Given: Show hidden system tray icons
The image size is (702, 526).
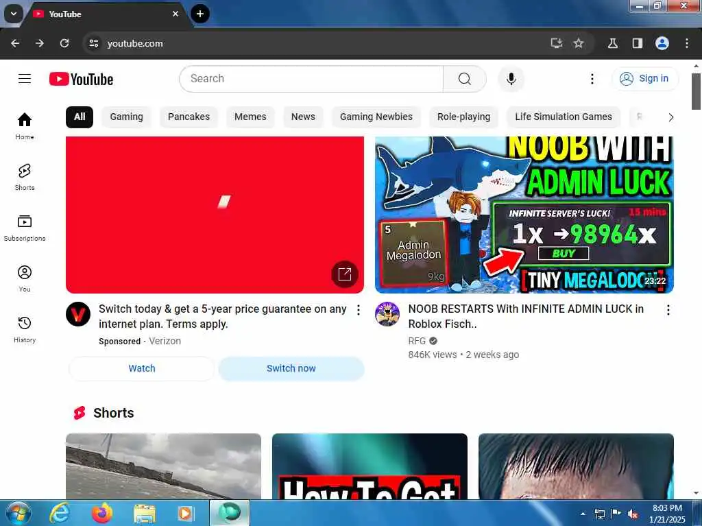Looking at the screenshot, I should [583, 514].
